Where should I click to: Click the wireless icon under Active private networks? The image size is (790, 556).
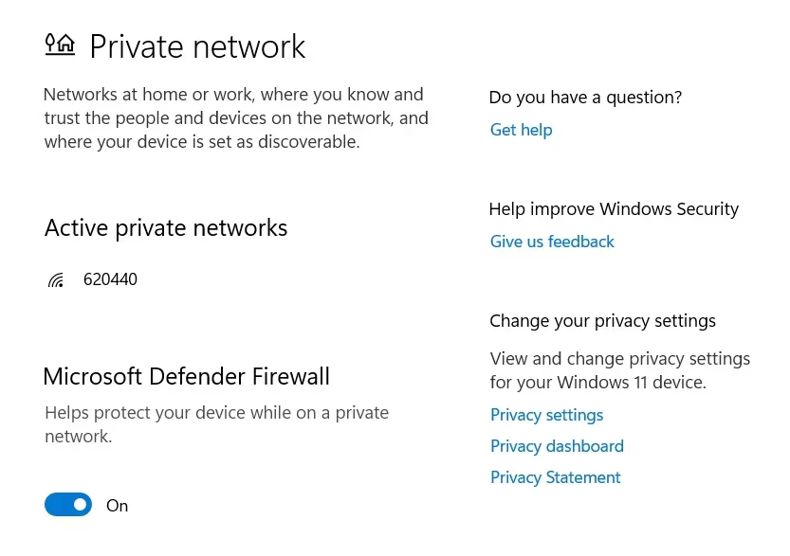tap(55, 278)
